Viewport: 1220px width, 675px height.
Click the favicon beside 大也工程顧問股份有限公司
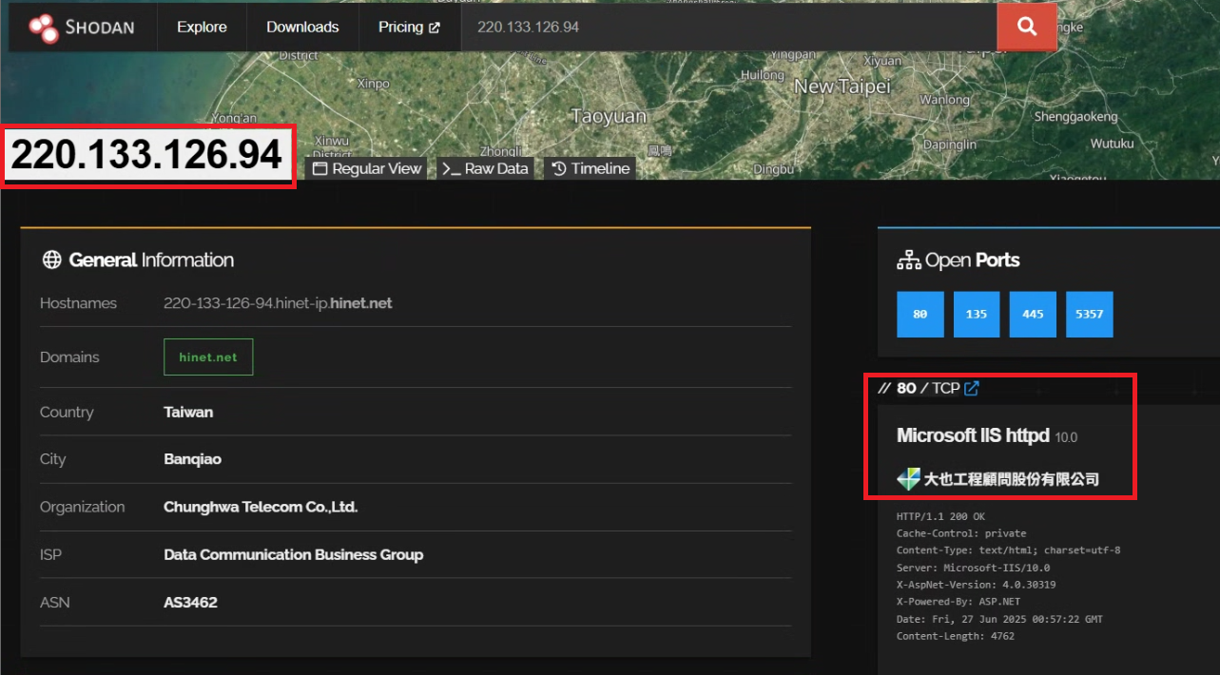pos(908,479)
